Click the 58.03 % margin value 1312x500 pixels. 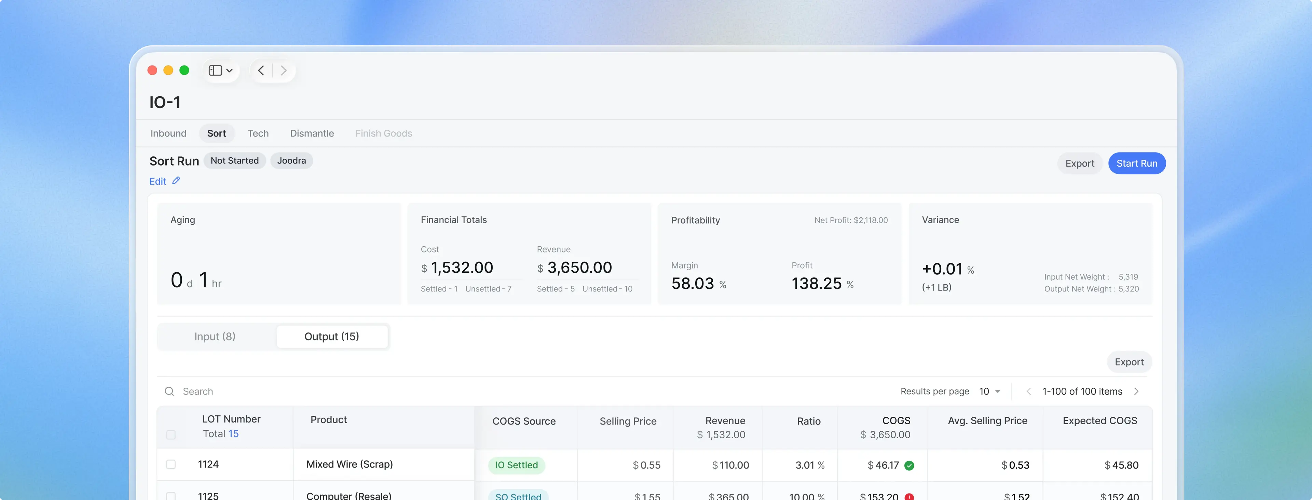point(699,283)
